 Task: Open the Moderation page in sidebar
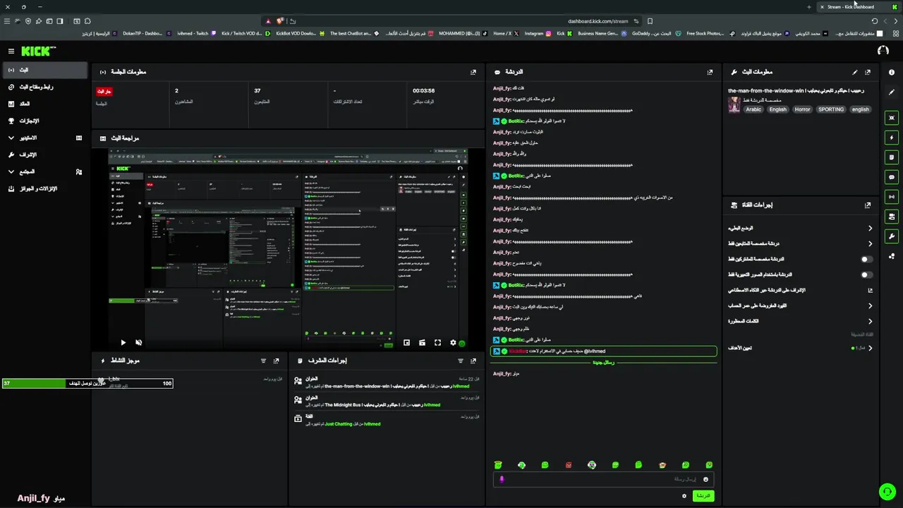pos(44,155)
